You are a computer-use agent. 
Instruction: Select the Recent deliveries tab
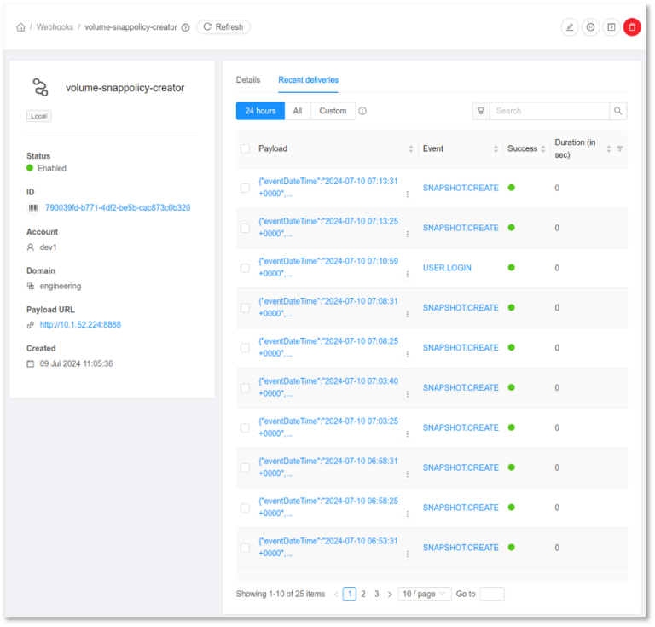coord(308,80)
